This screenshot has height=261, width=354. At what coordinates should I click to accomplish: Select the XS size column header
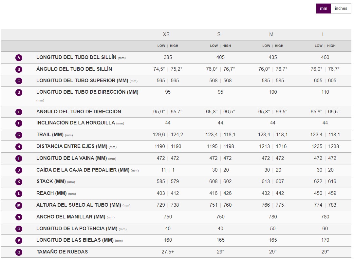tap(166, 34)
